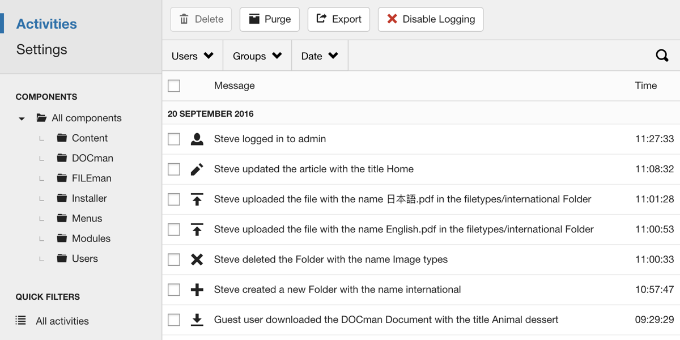Open the Groups filter dropdown

(x=257, y=56)
